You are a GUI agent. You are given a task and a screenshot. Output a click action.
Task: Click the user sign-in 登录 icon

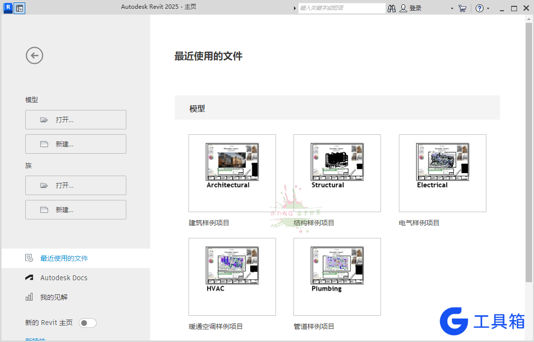[x=403, y=8]
